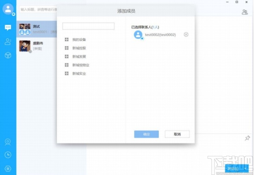Viewport: 254px width, 175px height.
Task: Open the send options dropdown arrow
Action: pyautogui.click(x=245, y=169)
